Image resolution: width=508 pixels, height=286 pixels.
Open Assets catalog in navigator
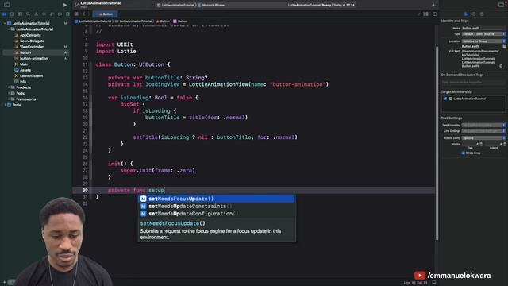(25, 70)
